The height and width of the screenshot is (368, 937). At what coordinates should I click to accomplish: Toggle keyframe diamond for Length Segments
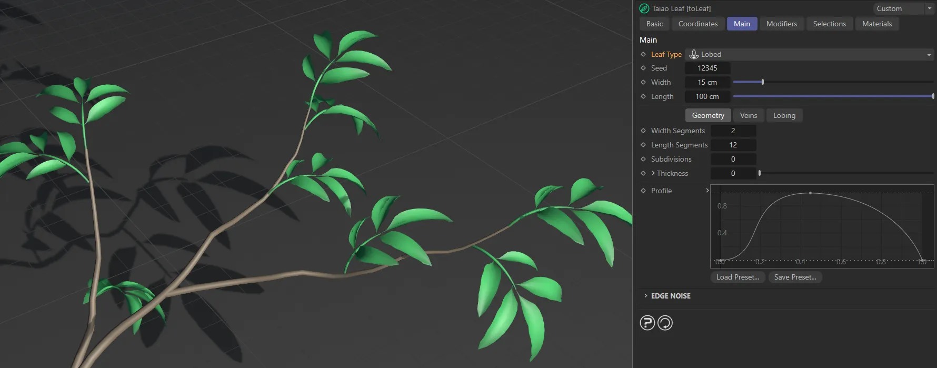[643, 145]
